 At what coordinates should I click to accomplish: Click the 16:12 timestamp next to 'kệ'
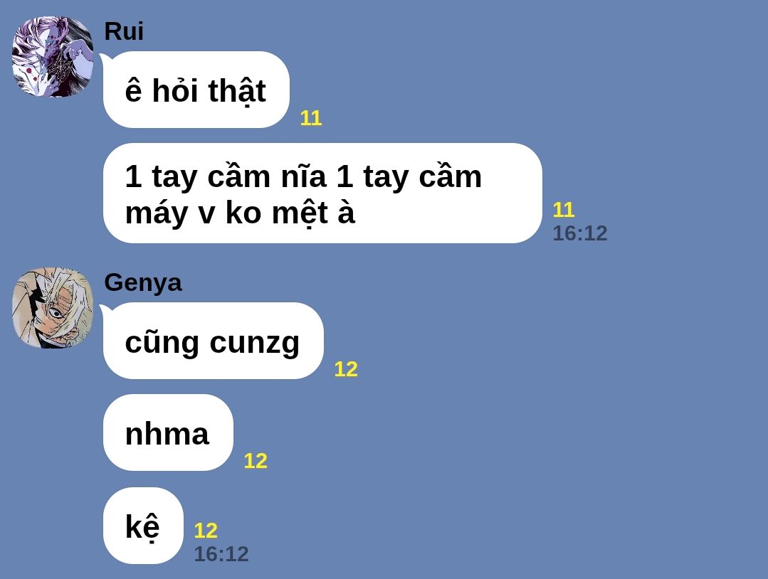[x=221, y=554]
